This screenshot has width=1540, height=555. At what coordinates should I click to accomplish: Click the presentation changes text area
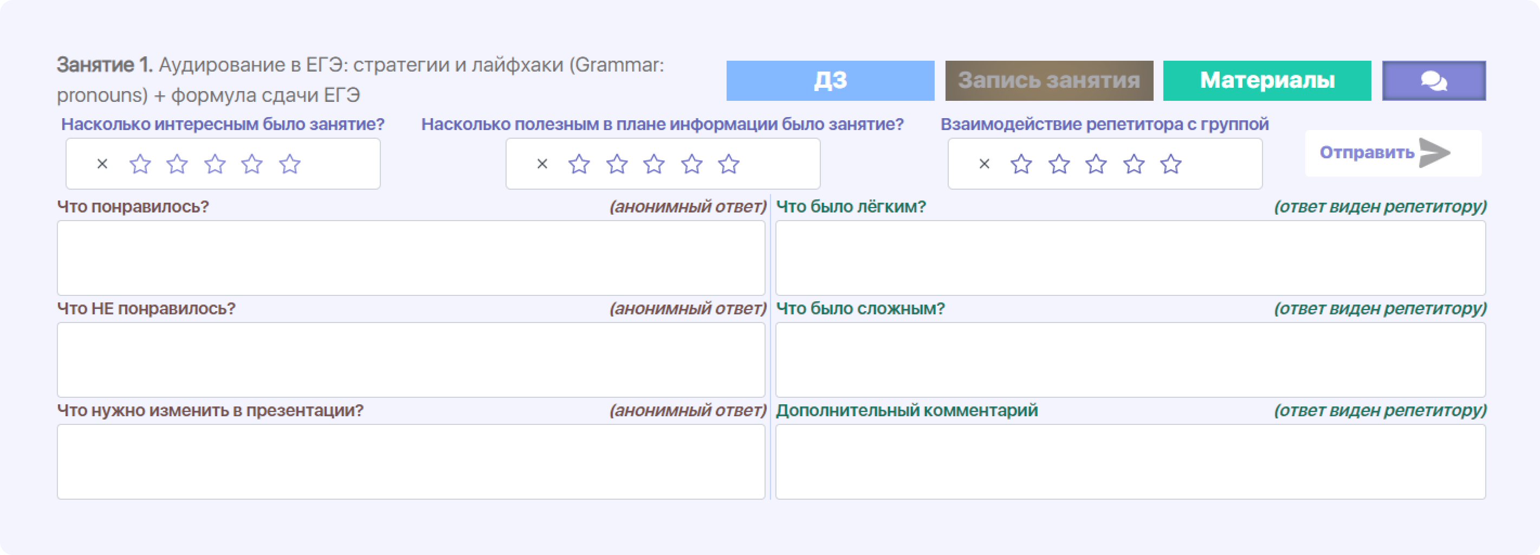click(411, 462)
